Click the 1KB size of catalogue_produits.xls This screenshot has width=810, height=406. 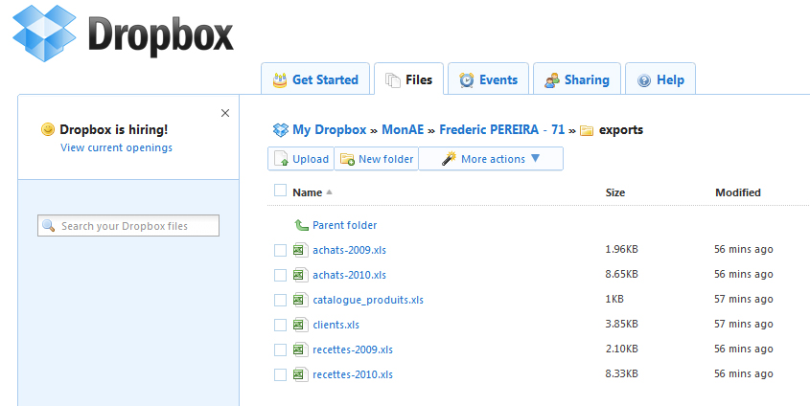[x=614, y=299]
